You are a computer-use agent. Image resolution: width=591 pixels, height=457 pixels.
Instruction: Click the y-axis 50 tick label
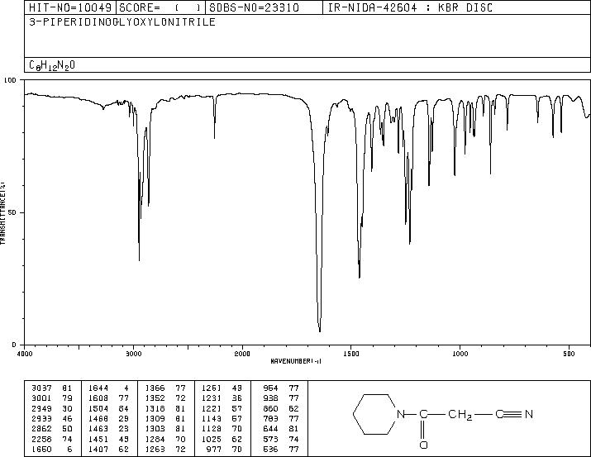pos(13,212)
